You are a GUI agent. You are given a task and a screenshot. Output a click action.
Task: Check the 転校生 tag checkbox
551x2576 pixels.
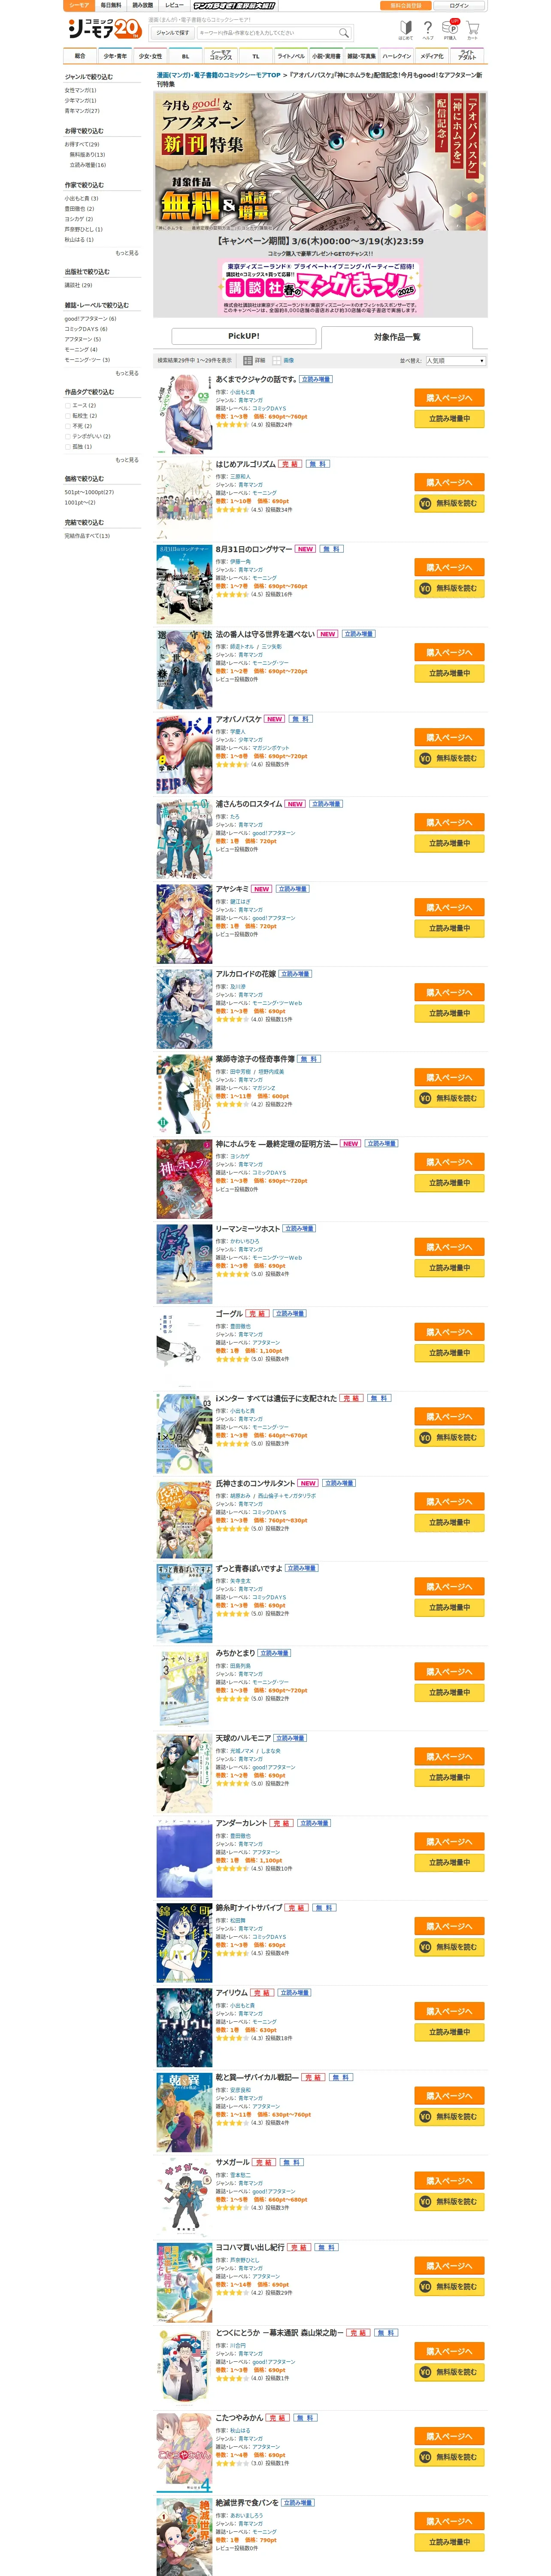coord(68,415)
